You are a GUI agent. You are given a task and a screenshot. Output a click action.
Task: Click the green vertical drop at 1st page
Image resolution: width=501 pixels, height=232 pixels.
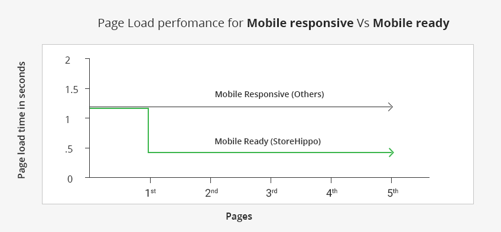pyautogui.click(x=148, y=131)
